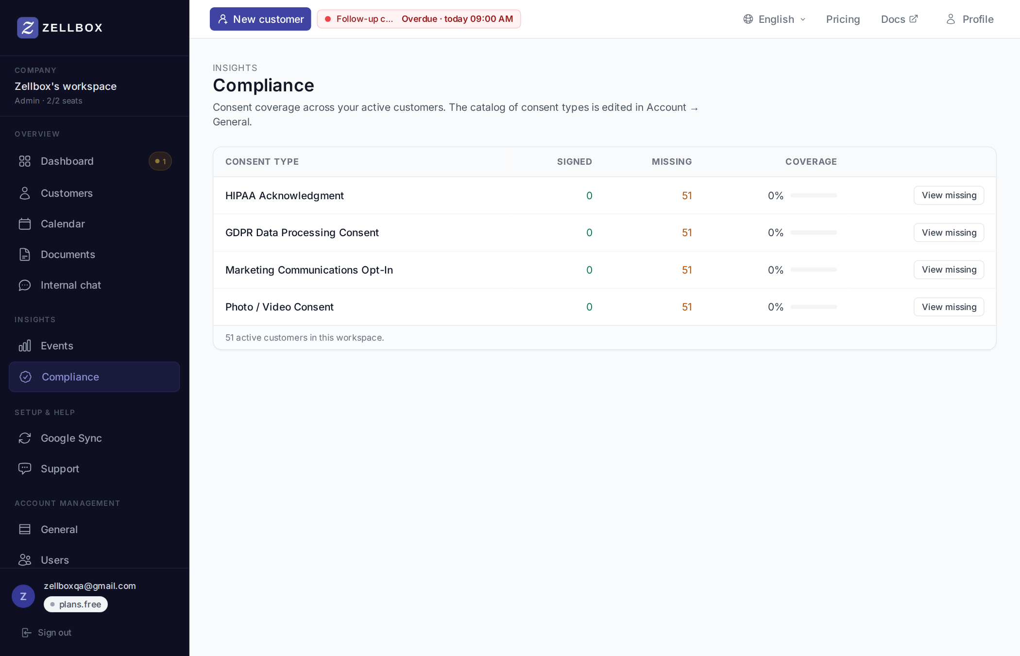Image resolution: width=1020 pixels, height=656 pixels.
Task: Expand the English language dropdown chevron
Action: pyautogui.click(x=803, y=19)
